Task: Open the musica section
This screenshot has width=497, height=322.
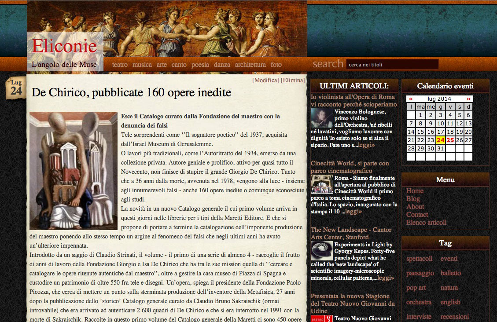Action: (x=142, y=65)
